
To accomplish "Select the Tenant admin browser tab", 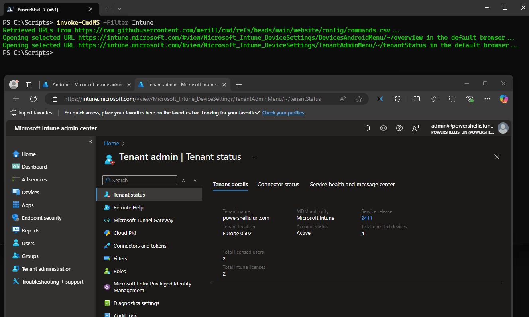I will [183, 85].
